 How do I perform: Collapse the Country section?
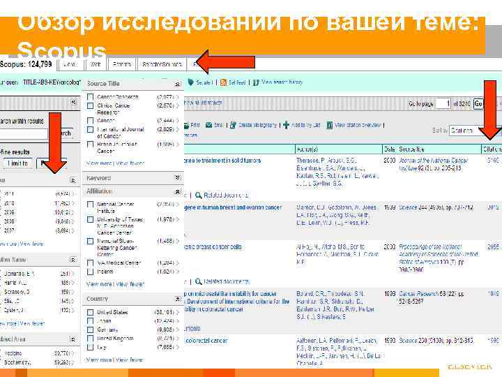click(x=177, y=299)
